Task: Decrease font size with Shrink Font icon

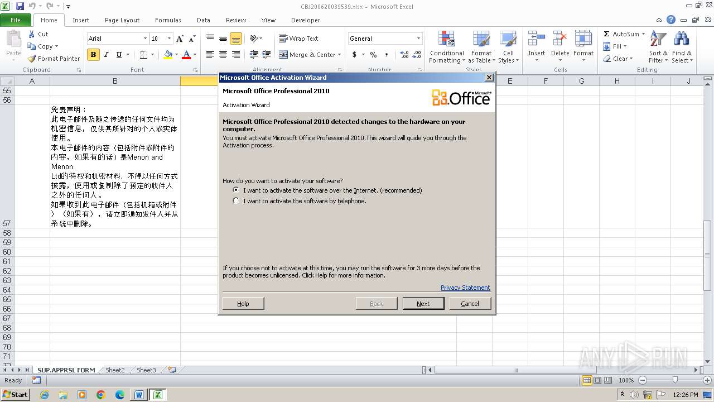Action: coord(192,39)
